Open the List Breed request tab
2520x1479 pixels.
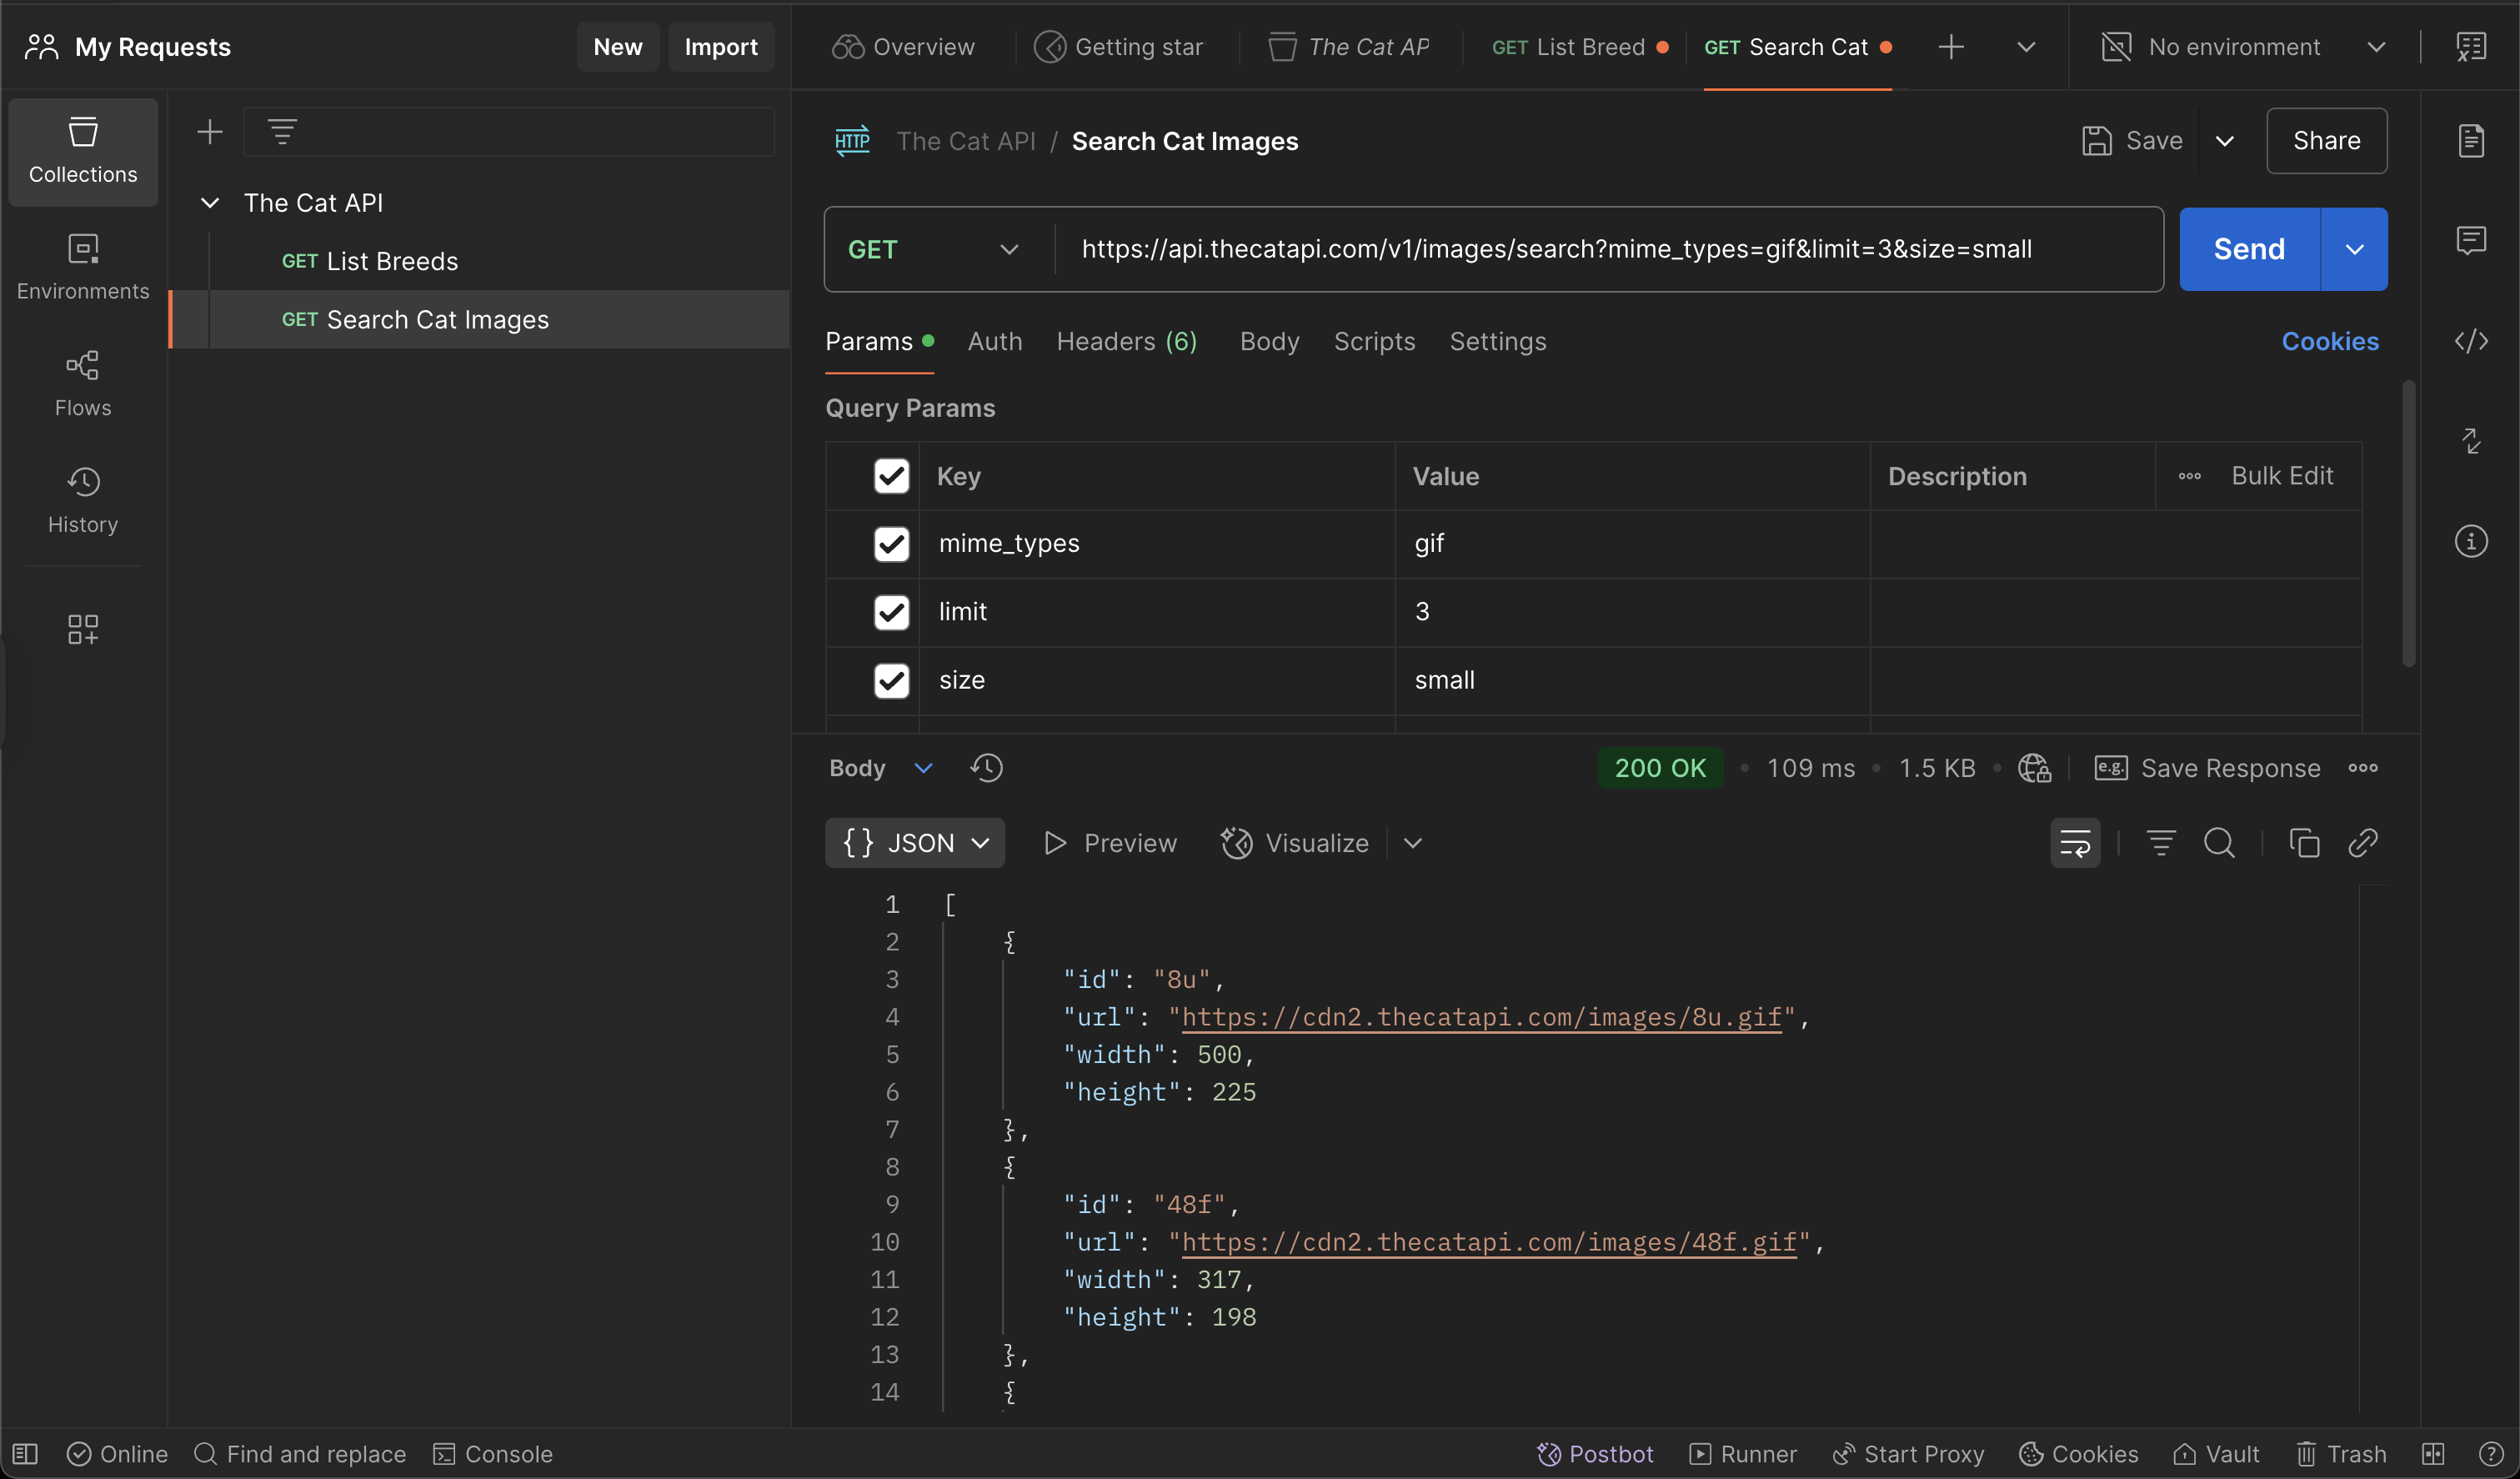point(1577,47)
